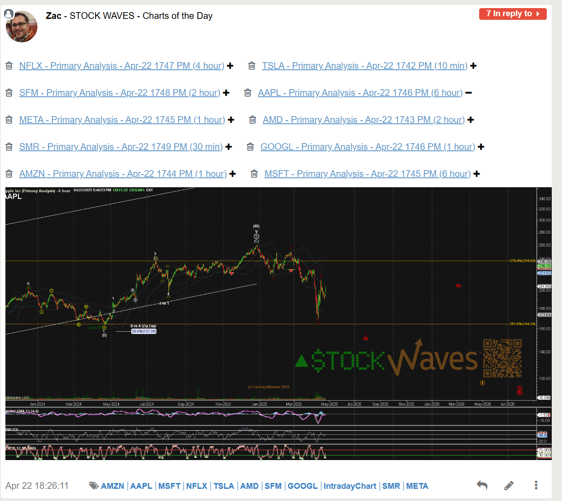Expand the NFLX chart with plus sign
The image size is (563, 501).
230,66
